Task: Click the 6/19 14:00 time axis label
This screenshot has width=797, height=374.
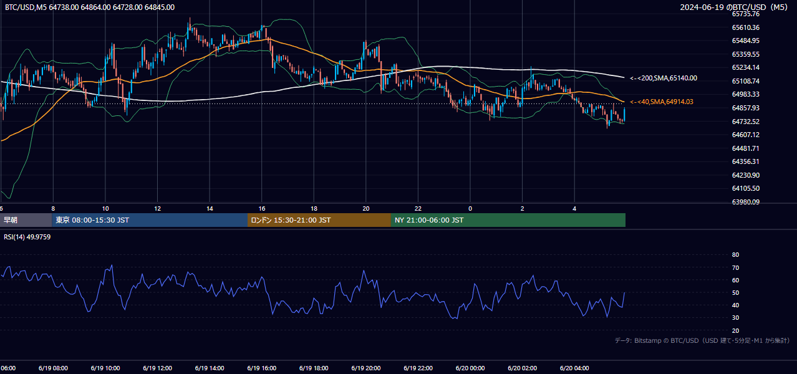Action: pyautogui.click(x=209, y=368)
